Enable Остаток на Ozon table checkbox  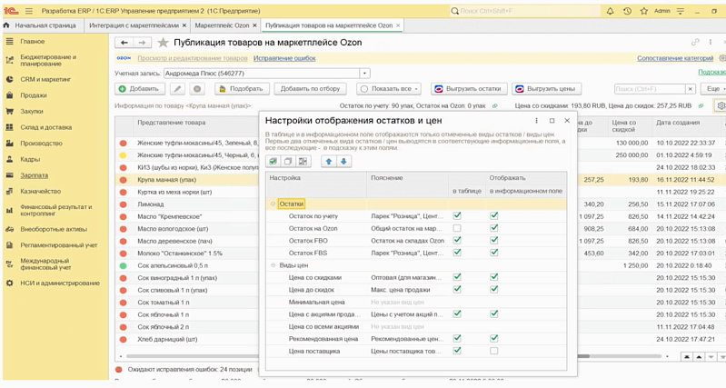(x=457, y=228)
